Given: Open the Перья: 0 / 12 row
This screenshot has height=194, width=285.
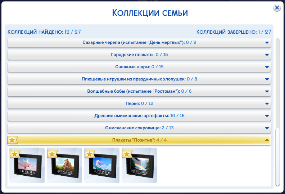Looking at the screenshot, I should (139, 103).
